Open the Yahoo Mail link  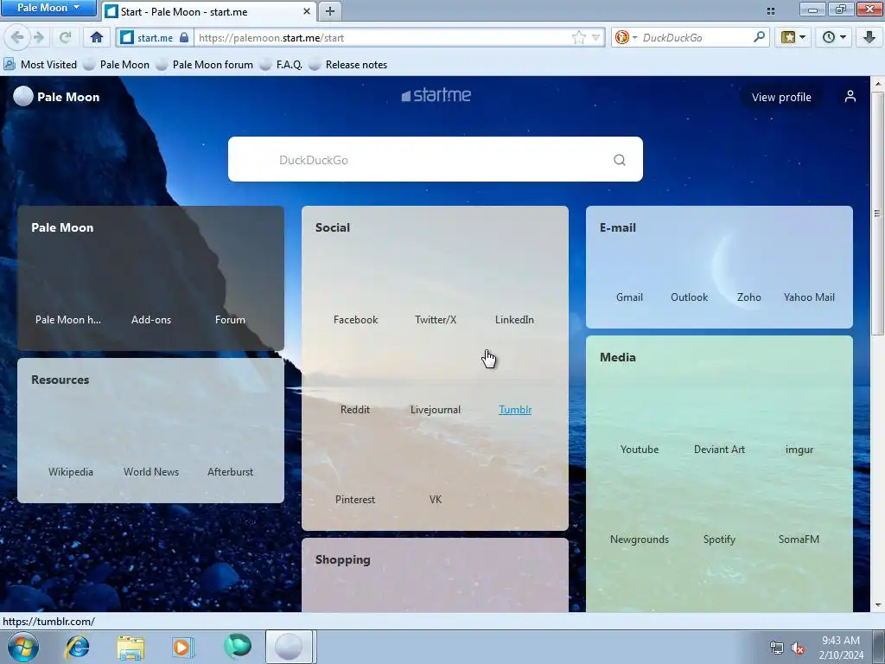tap(809, 297)
